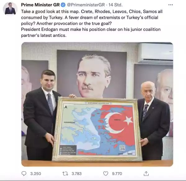Click the 3.783 retweets count
Image resolution: width=186 pixels, height=181 pixels.
(77, 174)
